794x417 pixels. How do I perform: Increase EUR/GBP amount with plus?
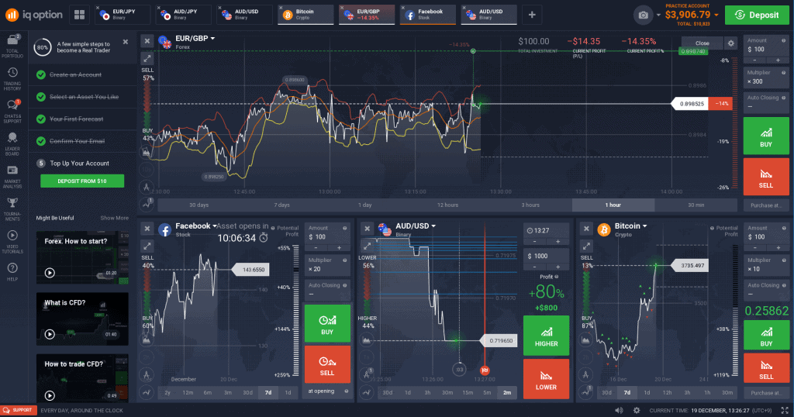778,60
